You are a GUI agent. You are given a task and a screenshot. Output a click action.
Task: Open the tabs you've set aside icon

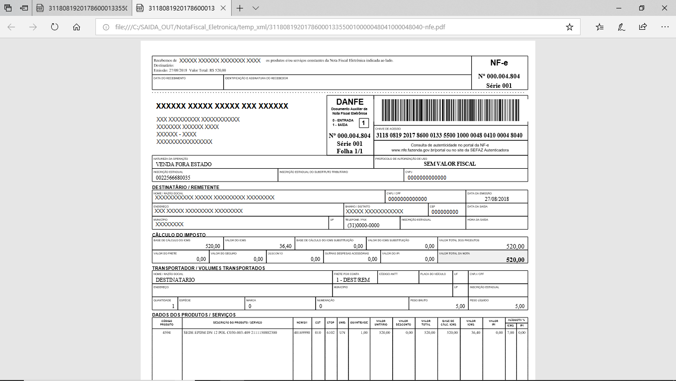(x=8, y=8)
